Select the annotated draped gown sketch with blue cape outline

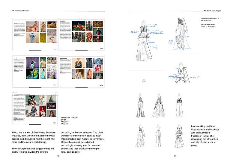tap(182, 34)
